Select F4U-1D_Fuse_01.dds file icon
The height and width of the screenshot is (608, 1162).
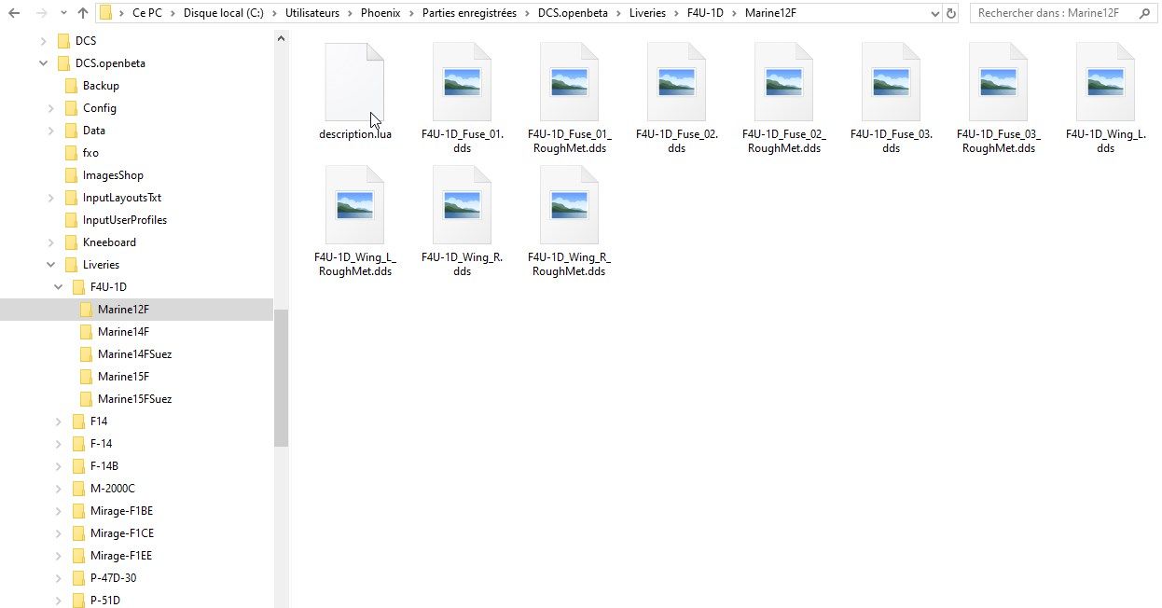462,82
